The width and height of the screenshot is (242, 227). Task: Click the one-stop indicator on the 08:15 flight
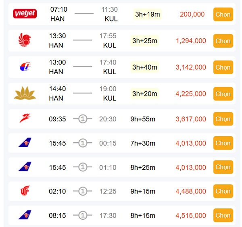coord(83,215)
